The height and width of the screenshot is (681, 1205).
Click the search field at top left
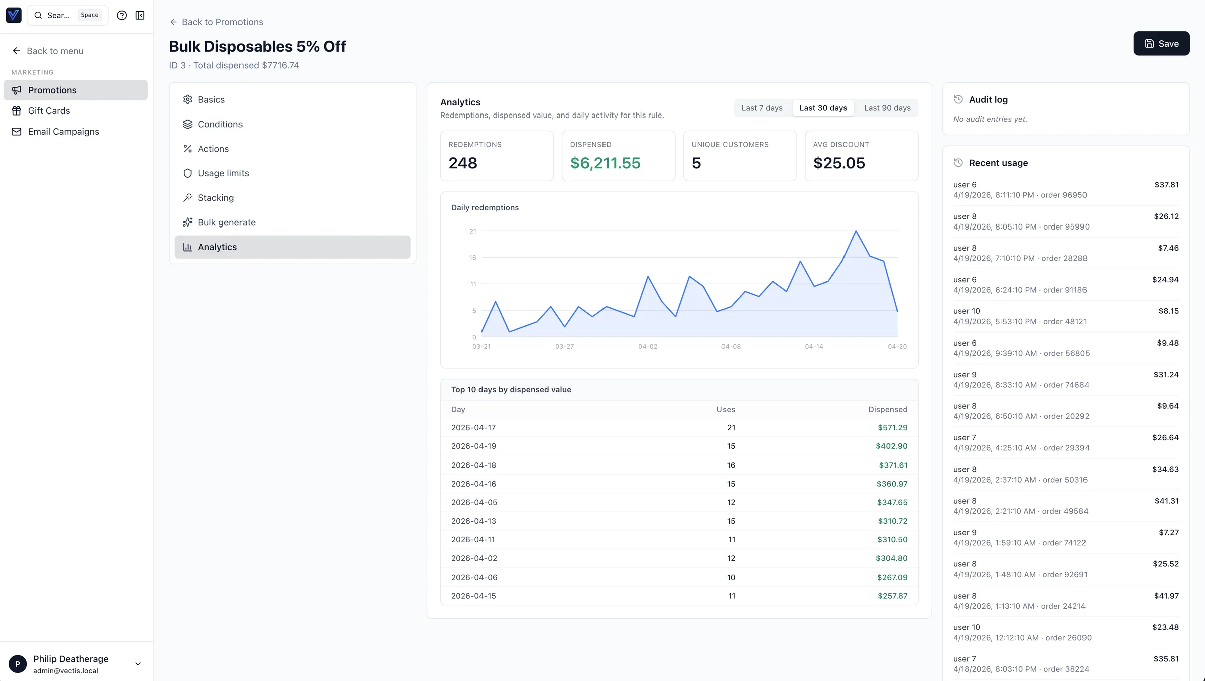coord(60,15)
